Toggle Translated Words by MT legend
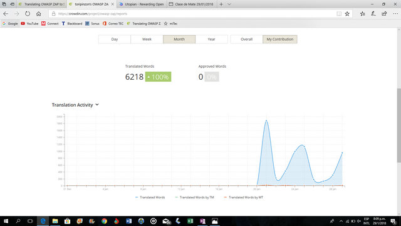 coord(244,197)
